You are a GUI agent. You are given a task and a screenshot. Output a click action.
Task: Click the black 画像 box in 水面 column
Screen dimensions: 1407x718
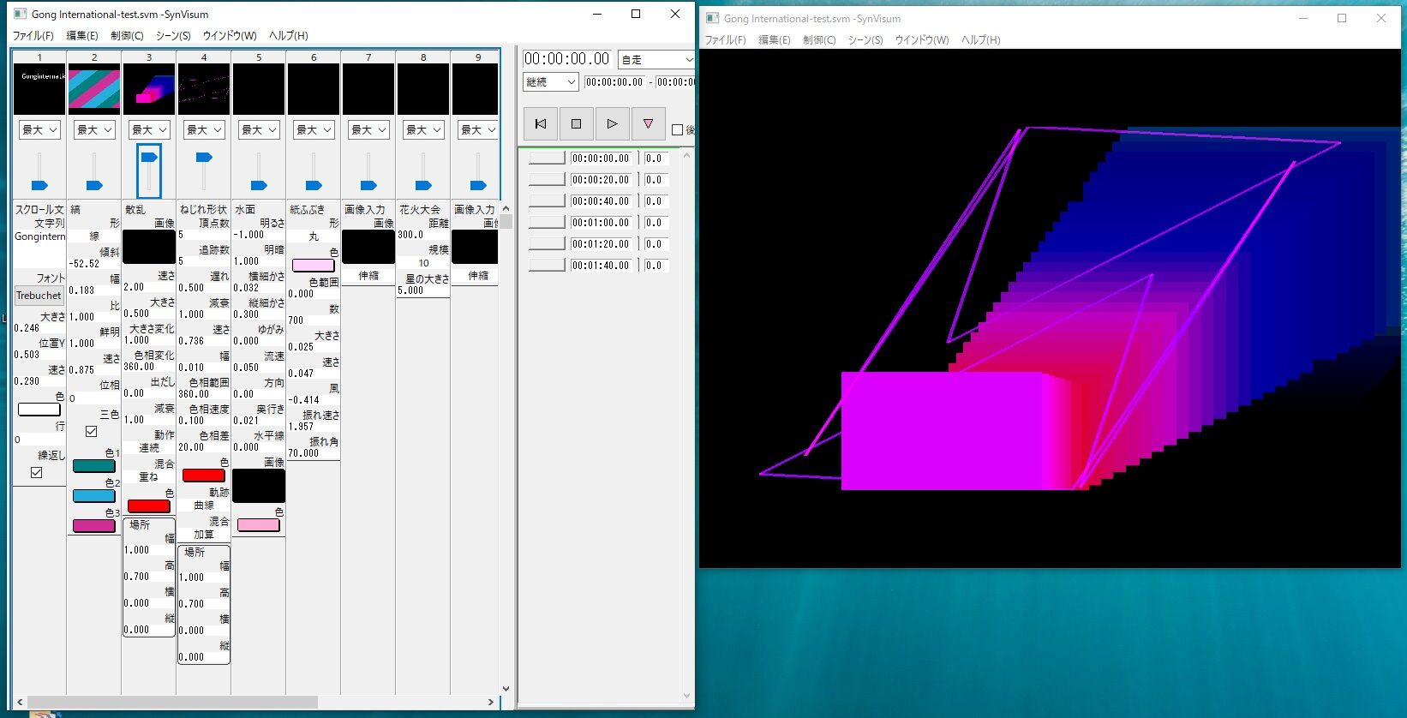[x=259, y=486]
